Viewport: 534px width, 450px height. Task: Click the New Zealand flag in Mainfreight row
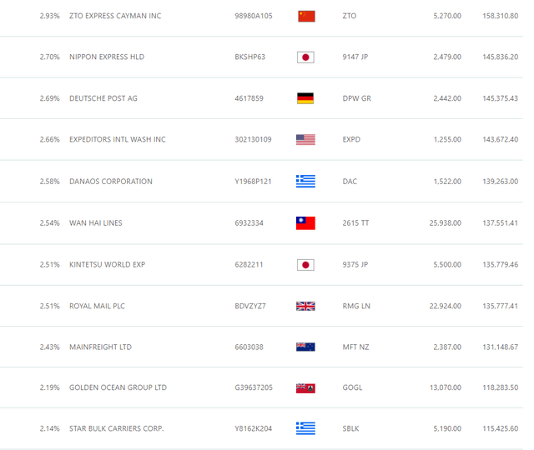[x=306, y=347]
